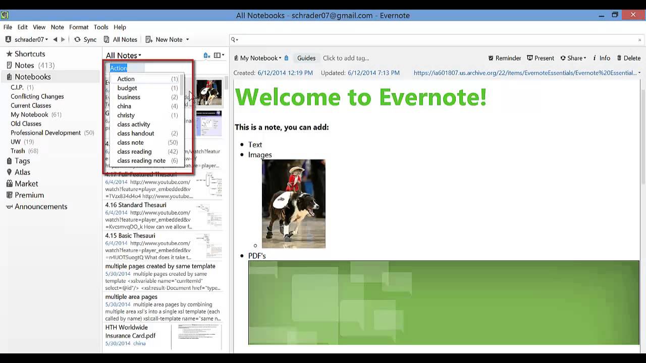Open note Info
Viewport: 646px width, 363px height.
tap(602, 58)
